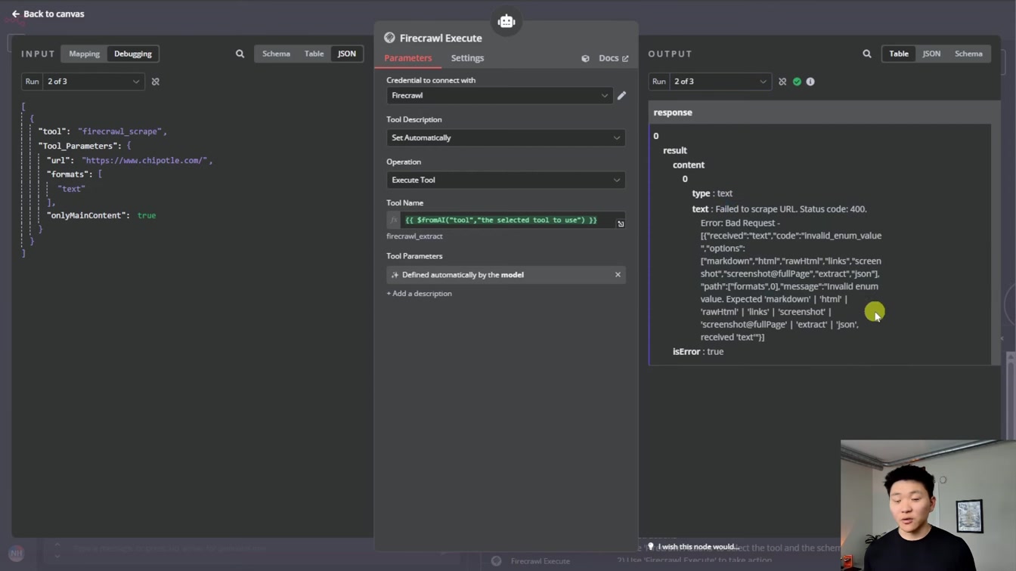Open the Firecrawl credential dropdown
Screen dimensions: 1016x571
pyautogui.click(x=499, y=95)
